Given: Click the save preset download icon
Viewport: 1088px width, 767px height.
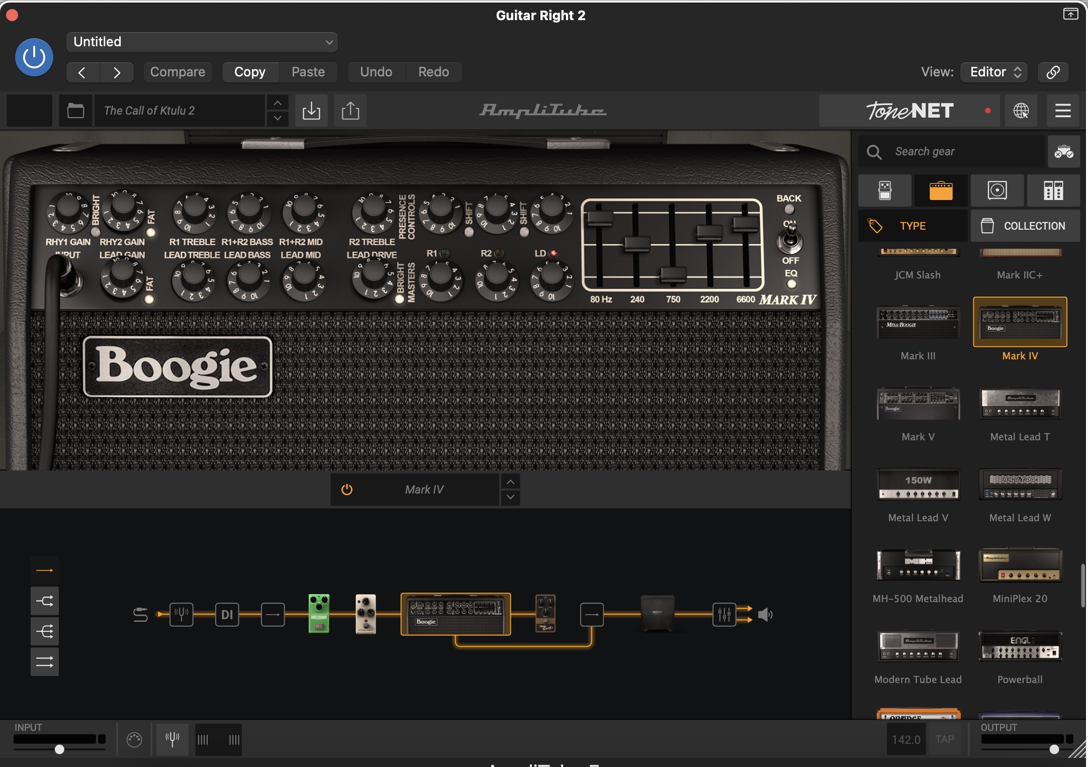Looking at the screenshot, I should 311,111.
